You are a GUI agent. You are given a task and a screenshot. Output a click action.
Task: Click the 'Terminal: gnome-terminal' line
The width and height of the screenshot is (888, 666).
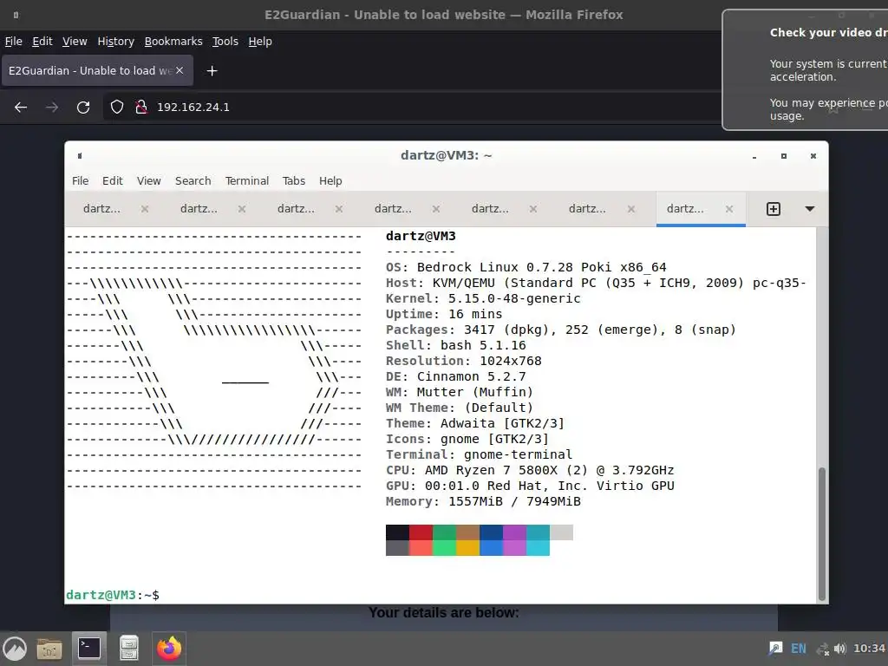point(479,454)
